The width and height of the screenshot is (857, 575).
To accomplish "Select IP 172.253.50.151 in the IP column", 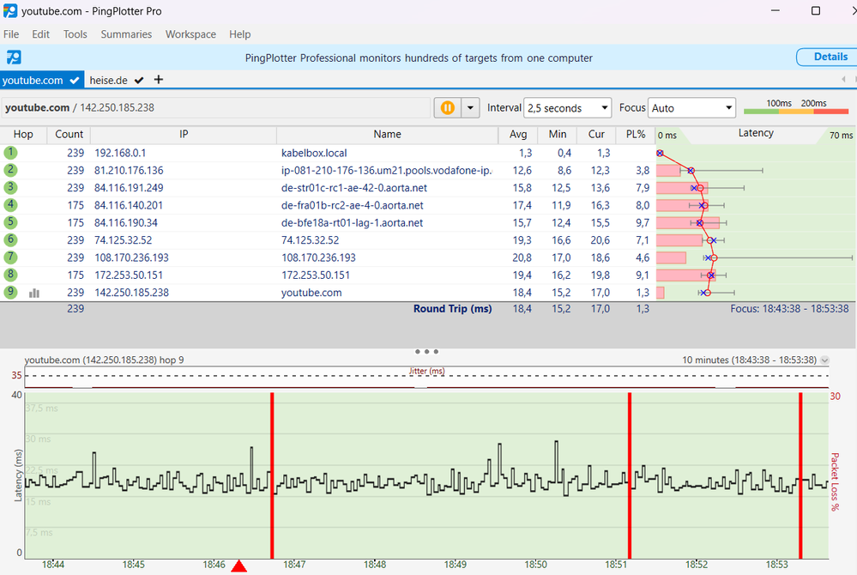I will [x=129, y=275].
